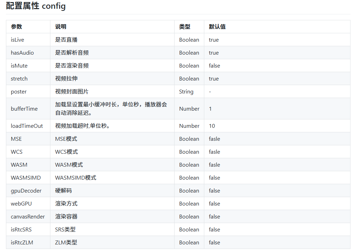The height and width of the screenshot is (250, 354).
Task: Select the poster parameter name
Action: point(17,91)
